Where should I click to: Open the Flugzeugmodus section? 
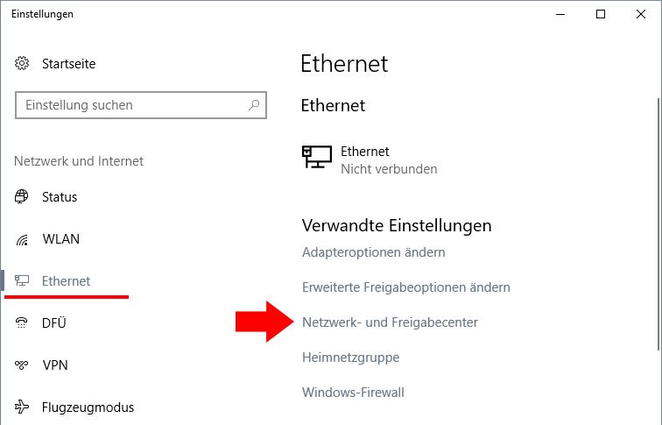(88, 407)
